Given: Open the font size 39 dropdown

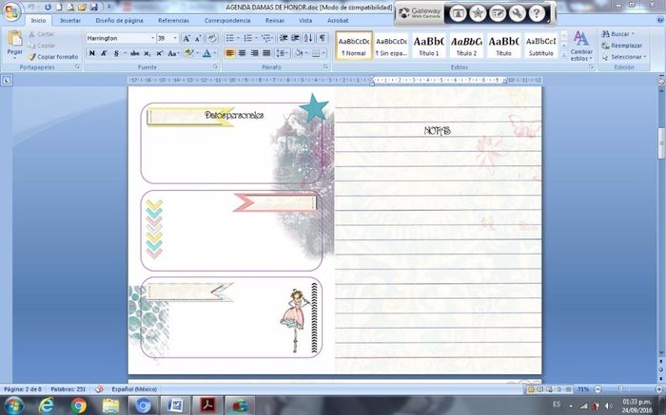Looking at the screenshot, I should pyautogui.click(x=175, y=38).
